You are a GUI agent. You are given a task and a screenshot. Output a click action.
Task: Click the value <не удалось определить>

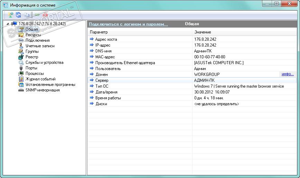coord(216,104)
